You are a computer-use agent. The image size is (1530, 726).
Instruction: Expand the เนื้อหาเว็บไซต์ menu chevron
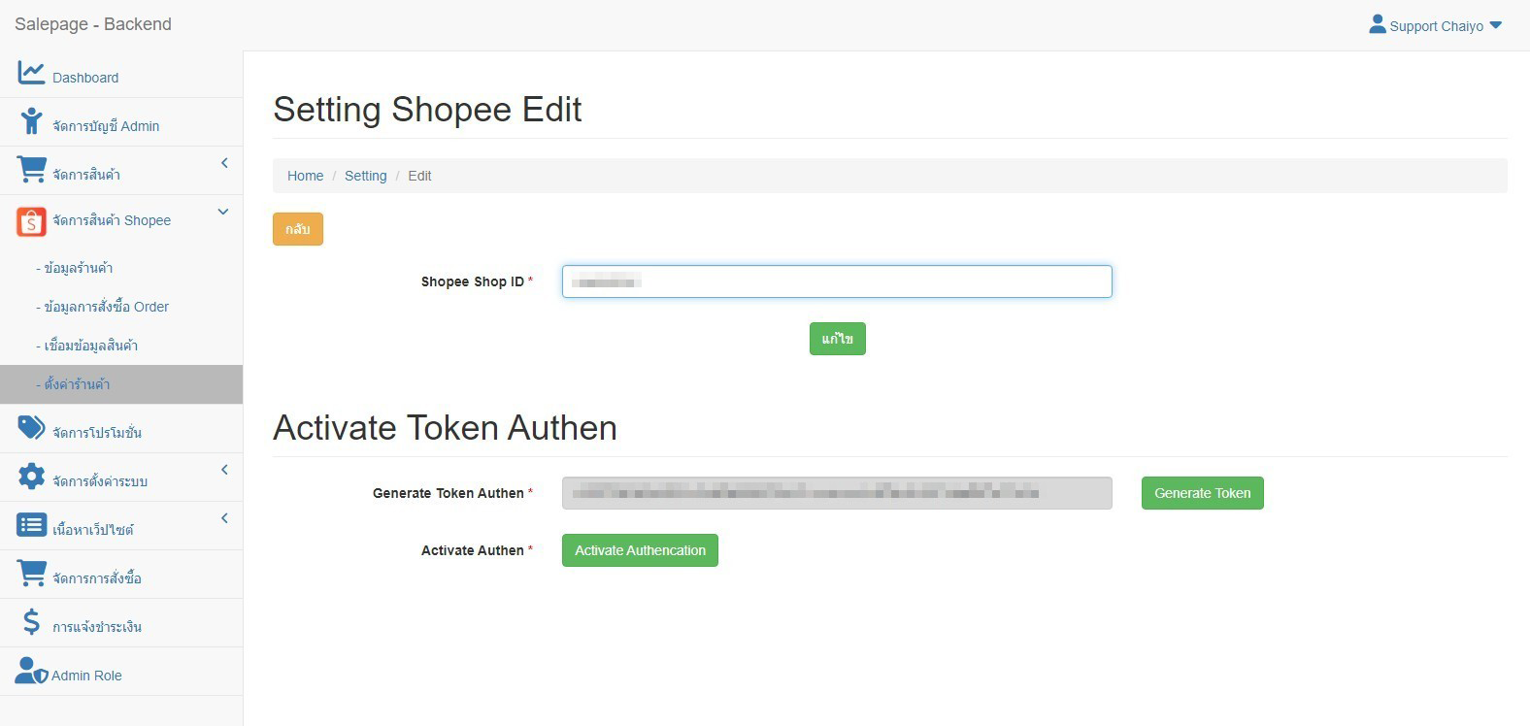pos(224,518)
